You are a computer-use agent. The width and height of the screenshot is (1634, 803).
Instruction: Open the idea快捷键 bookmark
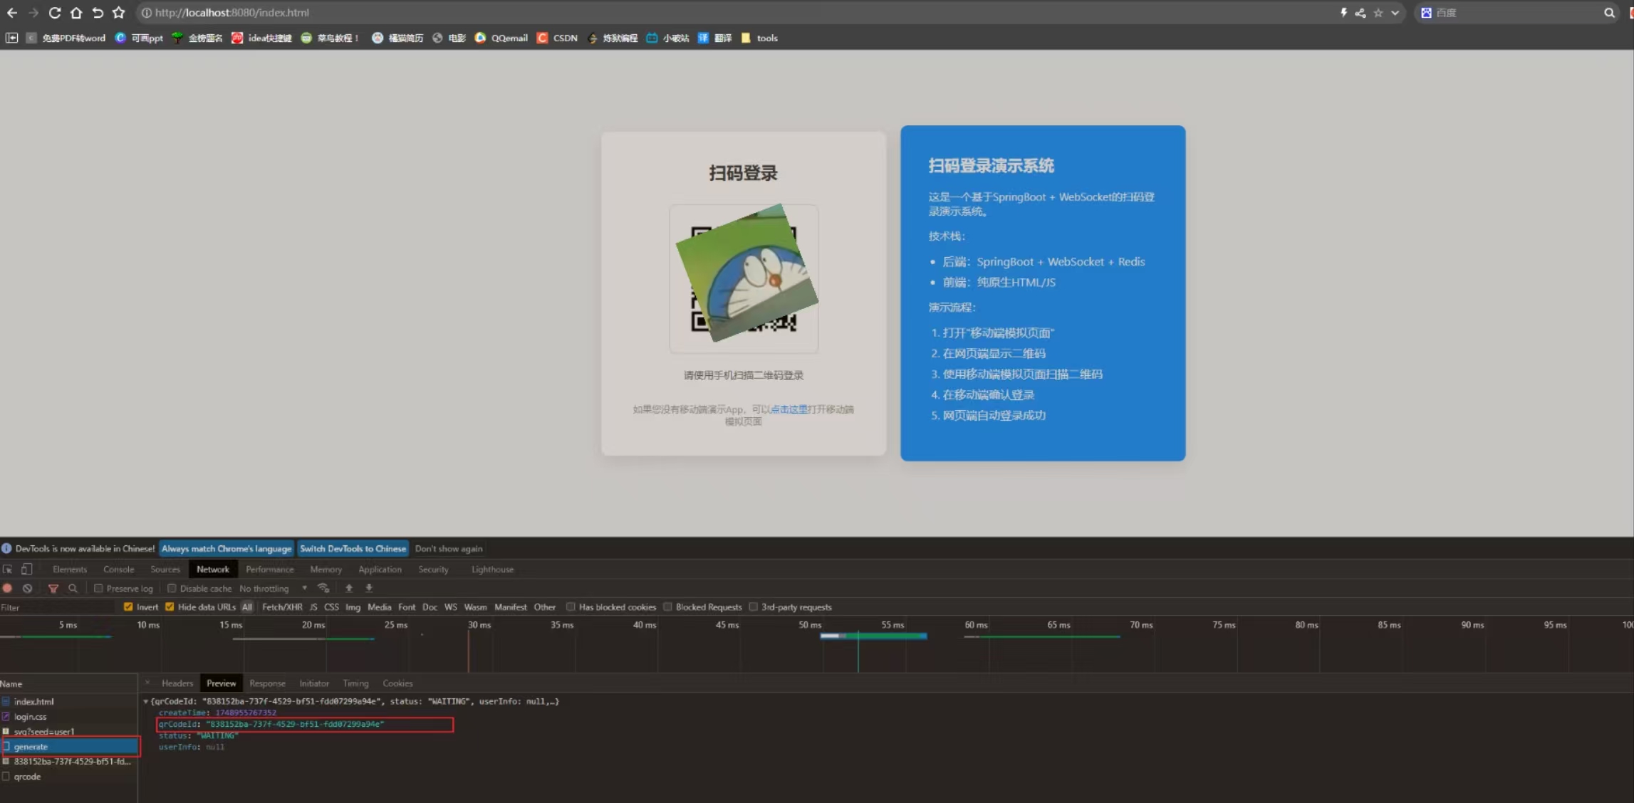tap(262, 38)
